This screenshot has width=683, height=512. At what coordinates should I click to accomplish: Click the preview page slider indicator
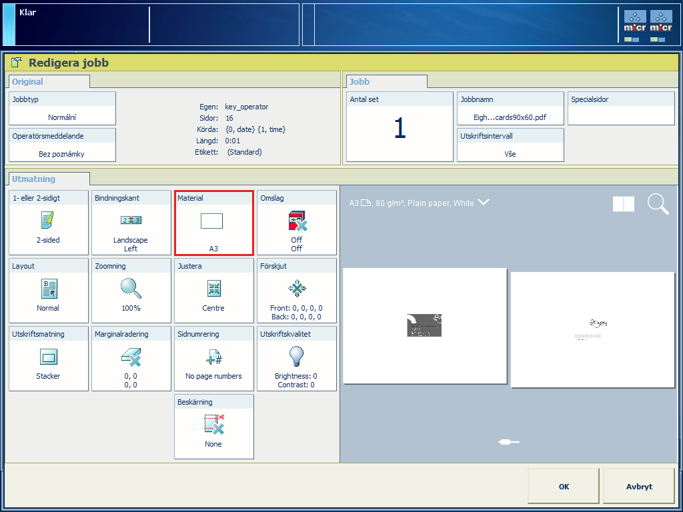point(509,441)
